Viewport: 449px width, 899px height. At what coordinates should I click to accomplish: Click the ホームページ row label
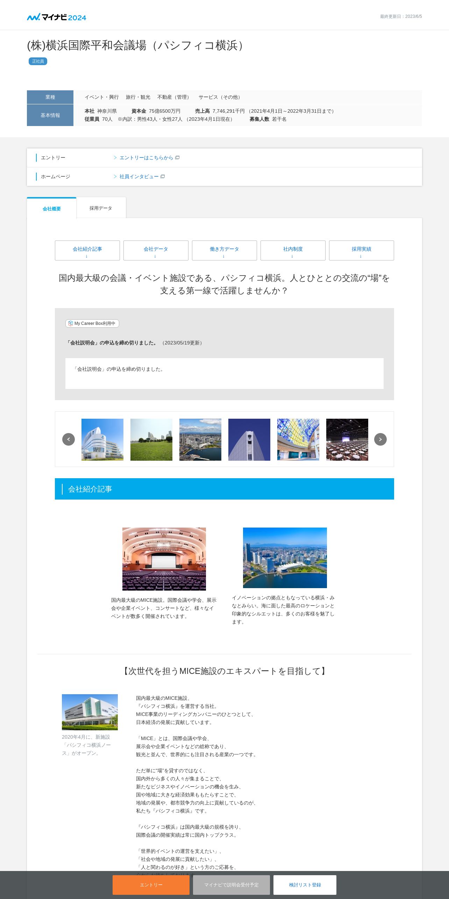[x=56, y=177]
